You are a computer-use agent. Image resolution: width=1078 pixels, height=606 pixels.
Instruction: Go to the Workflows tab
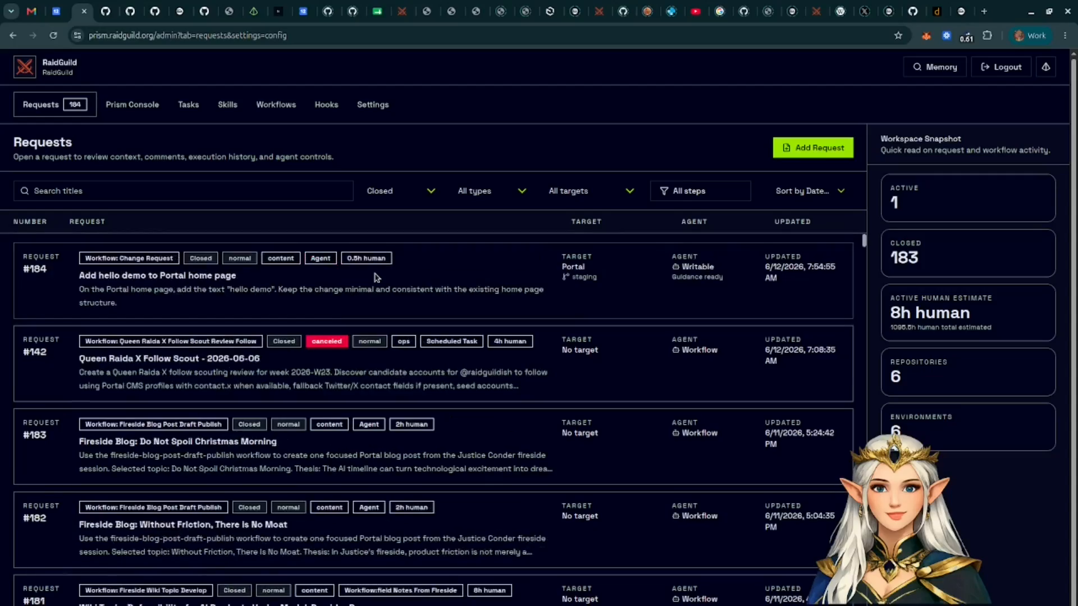pyautogui.click(x=276, y=104)
